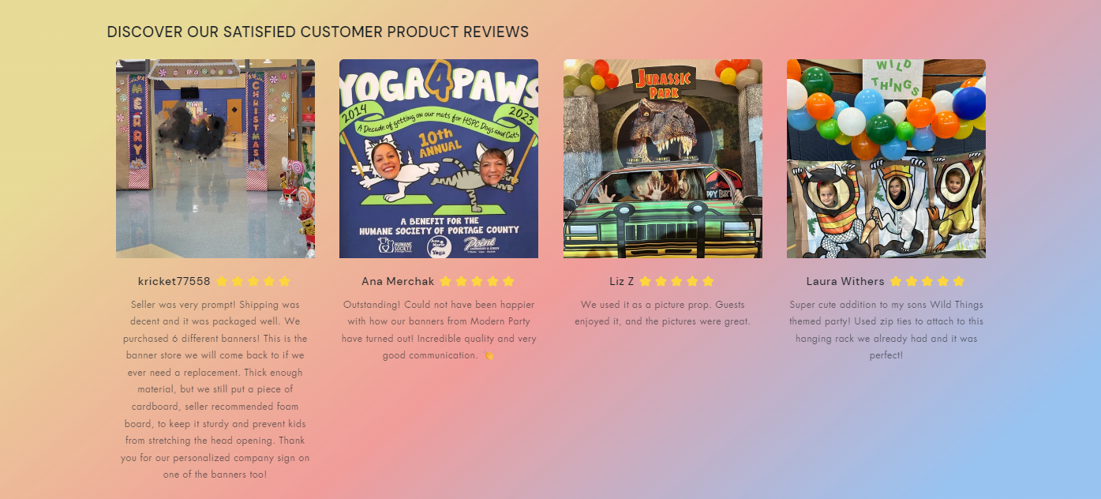The width and height of the screenshot is (1101, 499).
Task: Select reviewer name Laura Withers
Action: (x=845, y=281)
